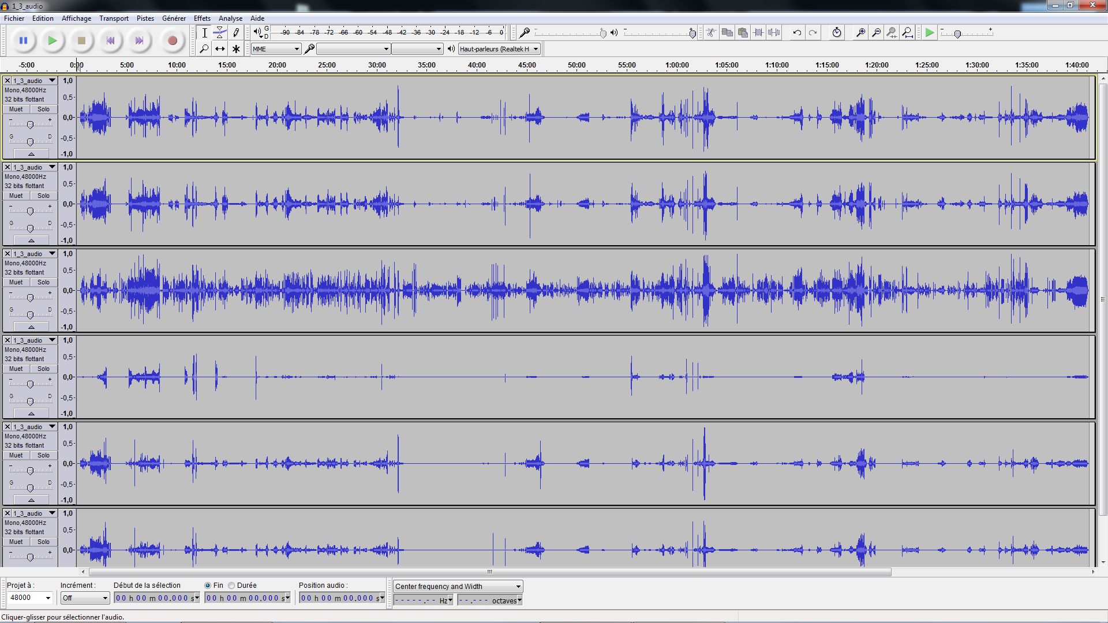Click the Fit Project zoom icon
Image resolution: width=1108 pixels, height=623 pixels.
tap(907, 33)
